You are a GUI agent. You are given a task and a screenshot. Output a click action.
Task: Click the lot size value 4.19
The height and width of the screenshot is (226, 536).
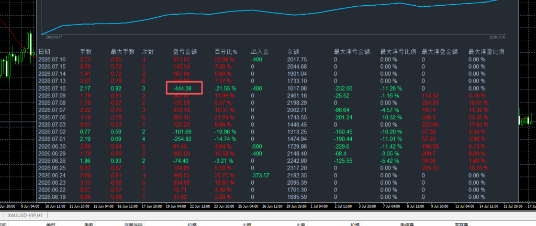85,117
